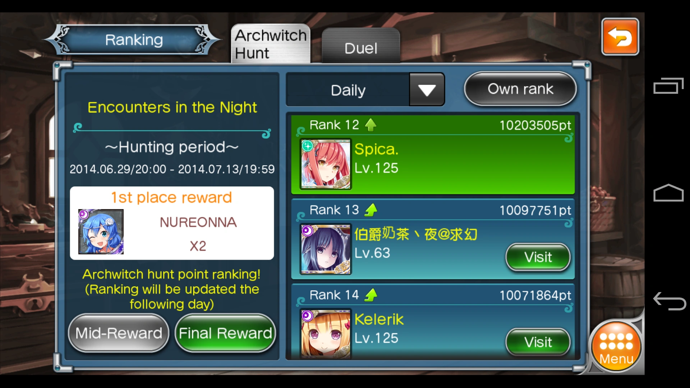Tap the Android home icon
The width and height of the screenshot is (690, 388).
tap(668, 193)
